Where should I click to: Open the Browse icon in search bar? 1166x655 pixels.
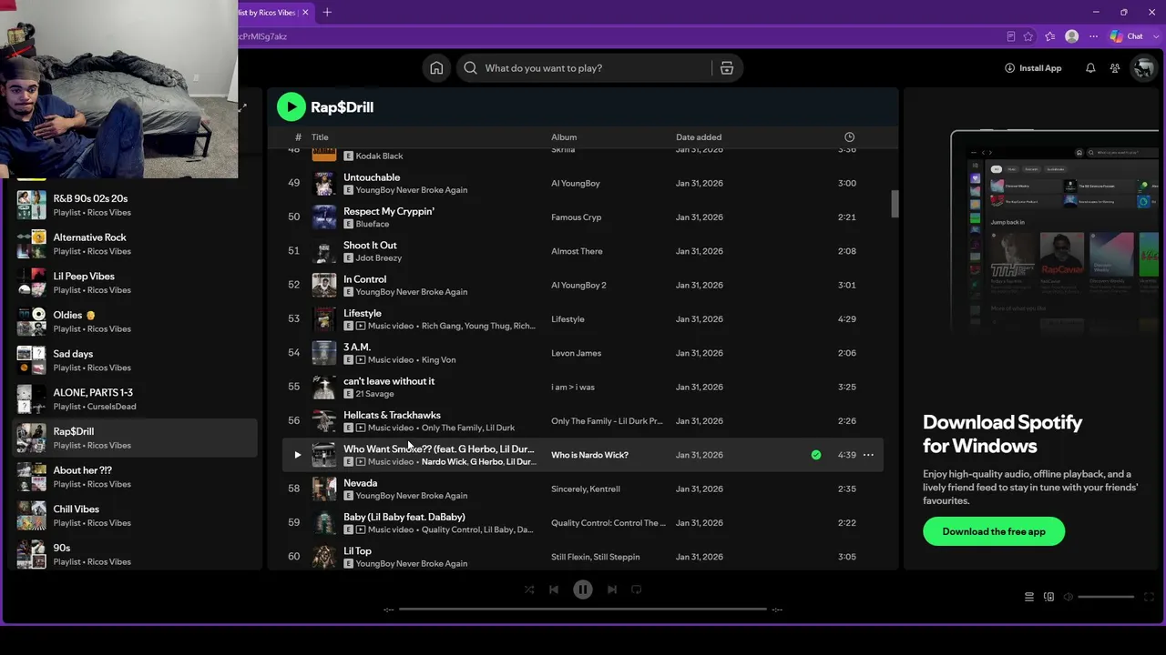point(727,68)
